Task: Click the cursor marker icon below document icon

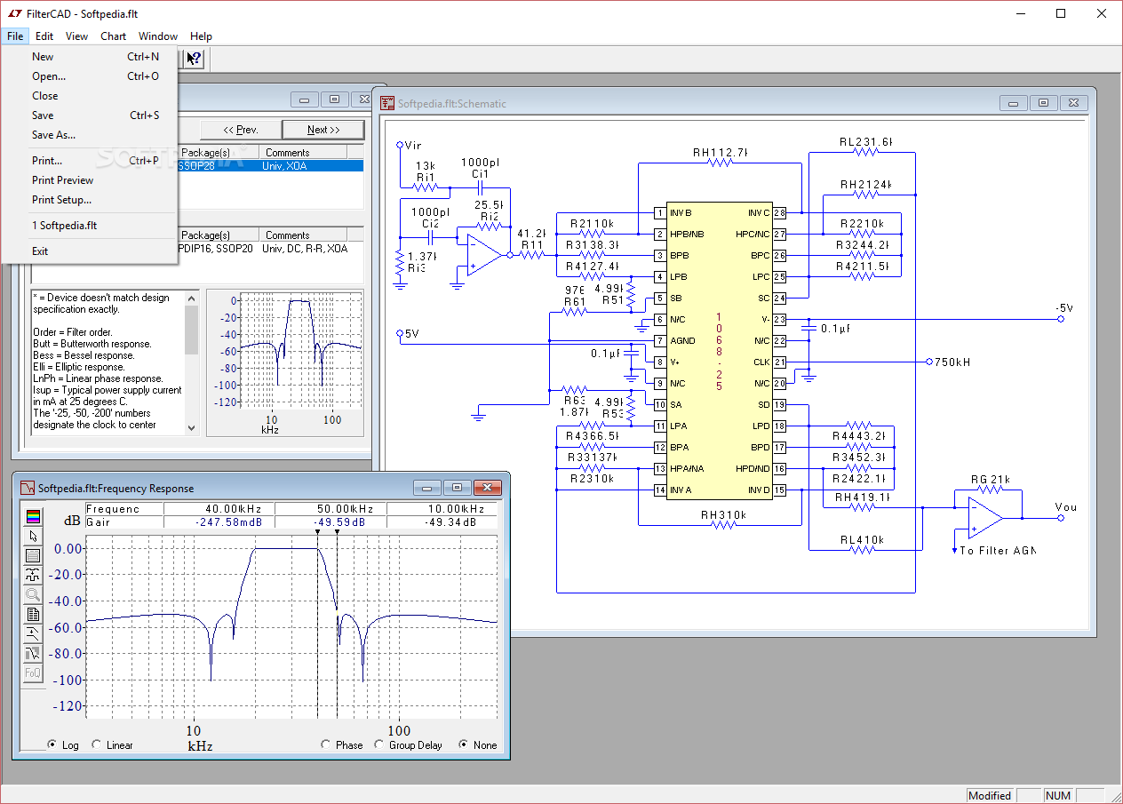Action: click(x=33, y=633)
